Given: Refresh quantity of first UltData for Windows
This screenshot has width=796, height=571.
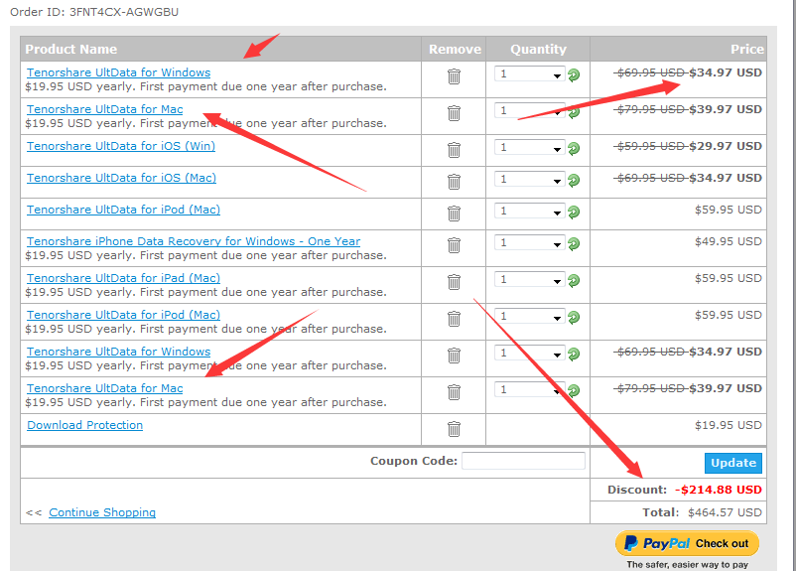Looking at the screenshot, I should point(574,75).
